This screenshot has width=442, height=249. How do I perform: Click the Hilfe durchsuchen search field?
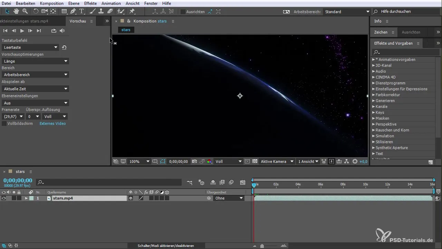pyautogui.click(x=406, y=12)
